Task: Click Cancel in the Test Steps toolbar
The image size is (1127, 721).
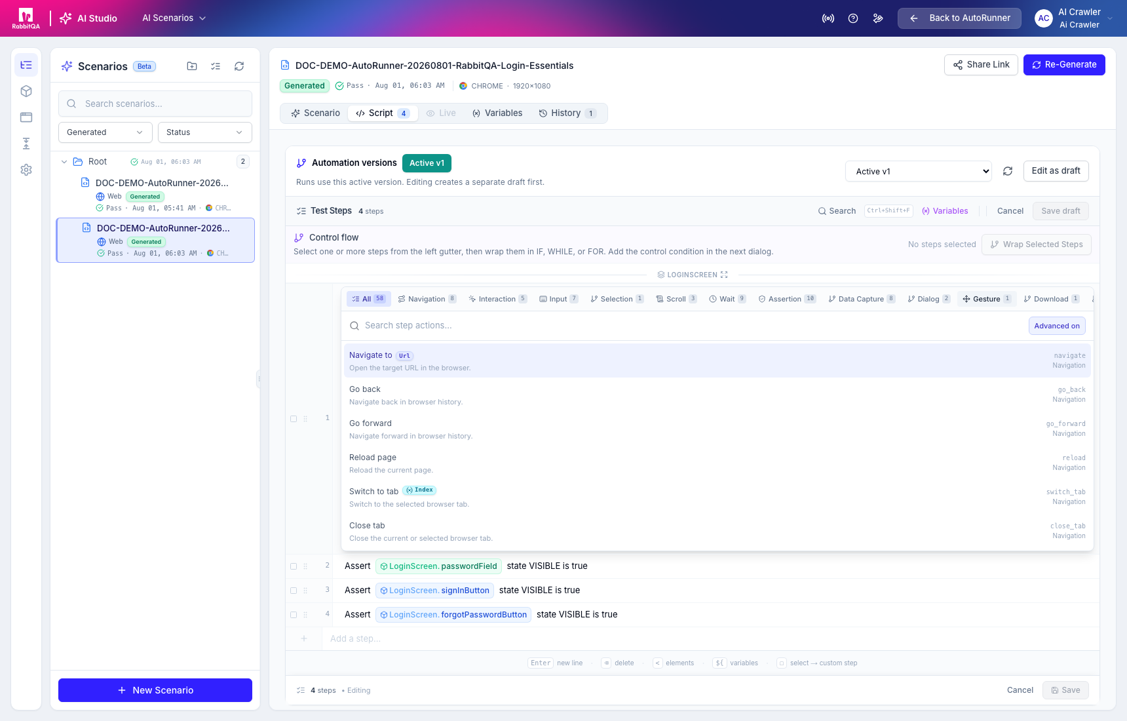Action: [x=1010, y=211]
